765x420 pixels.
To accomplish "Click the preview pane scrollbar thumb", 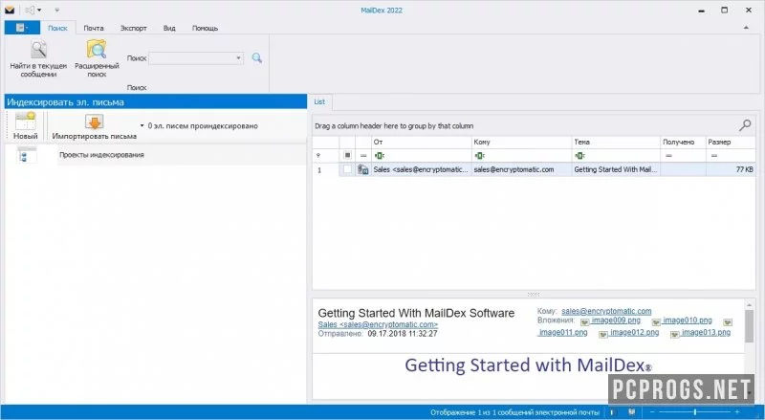I will point(749,325).
